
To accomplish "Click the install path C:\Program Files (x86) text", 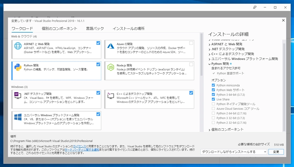I will [x=51, y=141].
